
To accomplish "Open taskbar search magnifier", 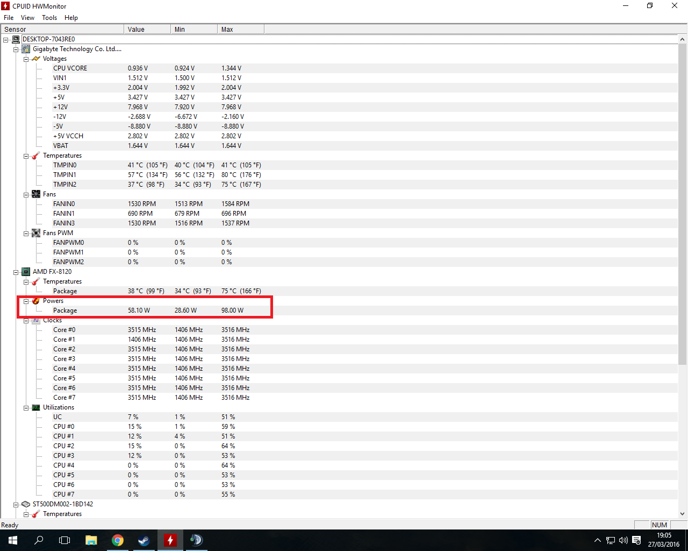I will tap(39, 540).
